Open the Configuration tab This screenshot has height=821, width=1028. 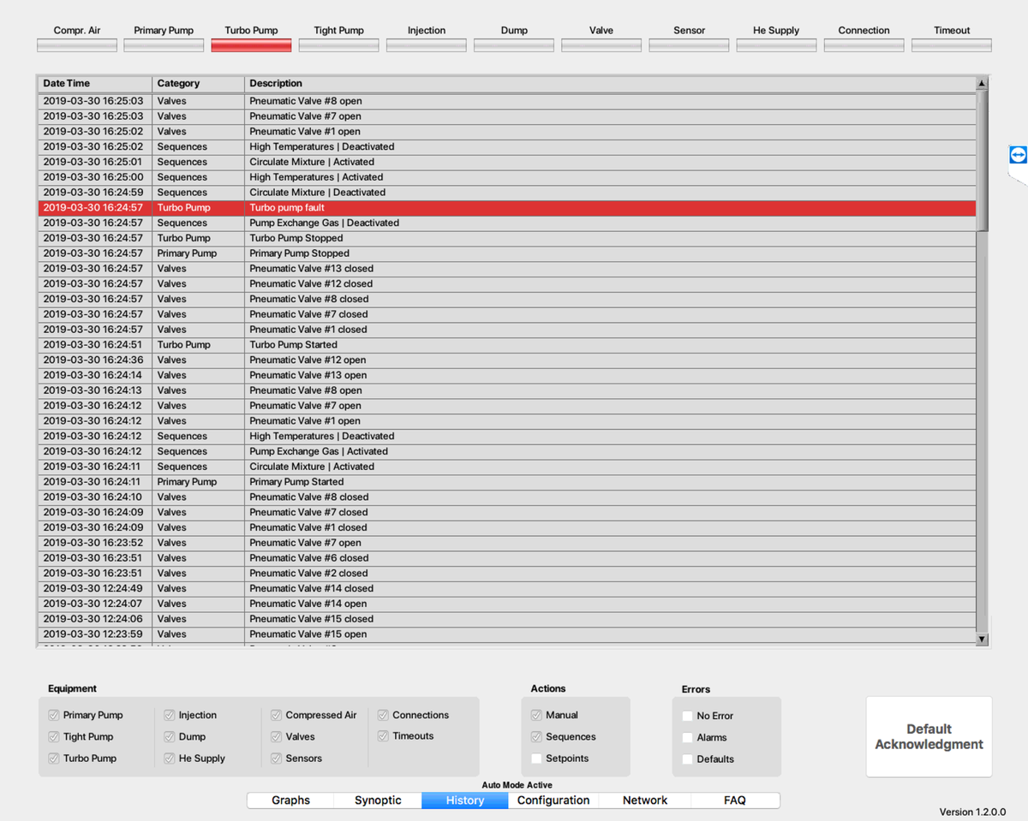click(553, 800)
